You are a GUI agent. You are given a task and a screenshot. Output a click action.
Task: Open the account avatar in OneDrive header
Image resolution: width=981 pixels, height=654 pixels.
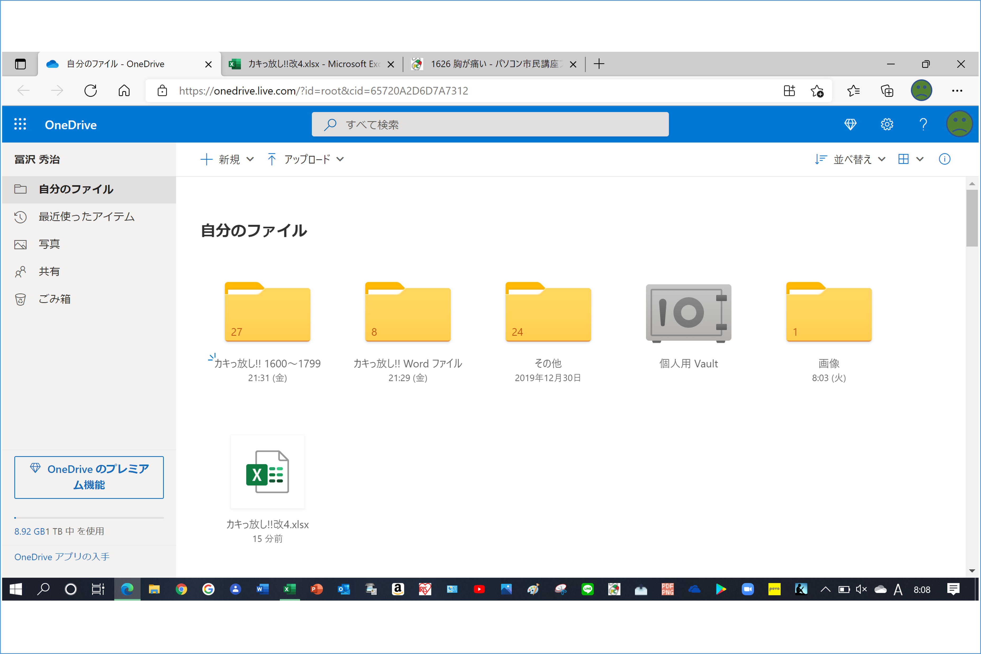coord(959,124)
